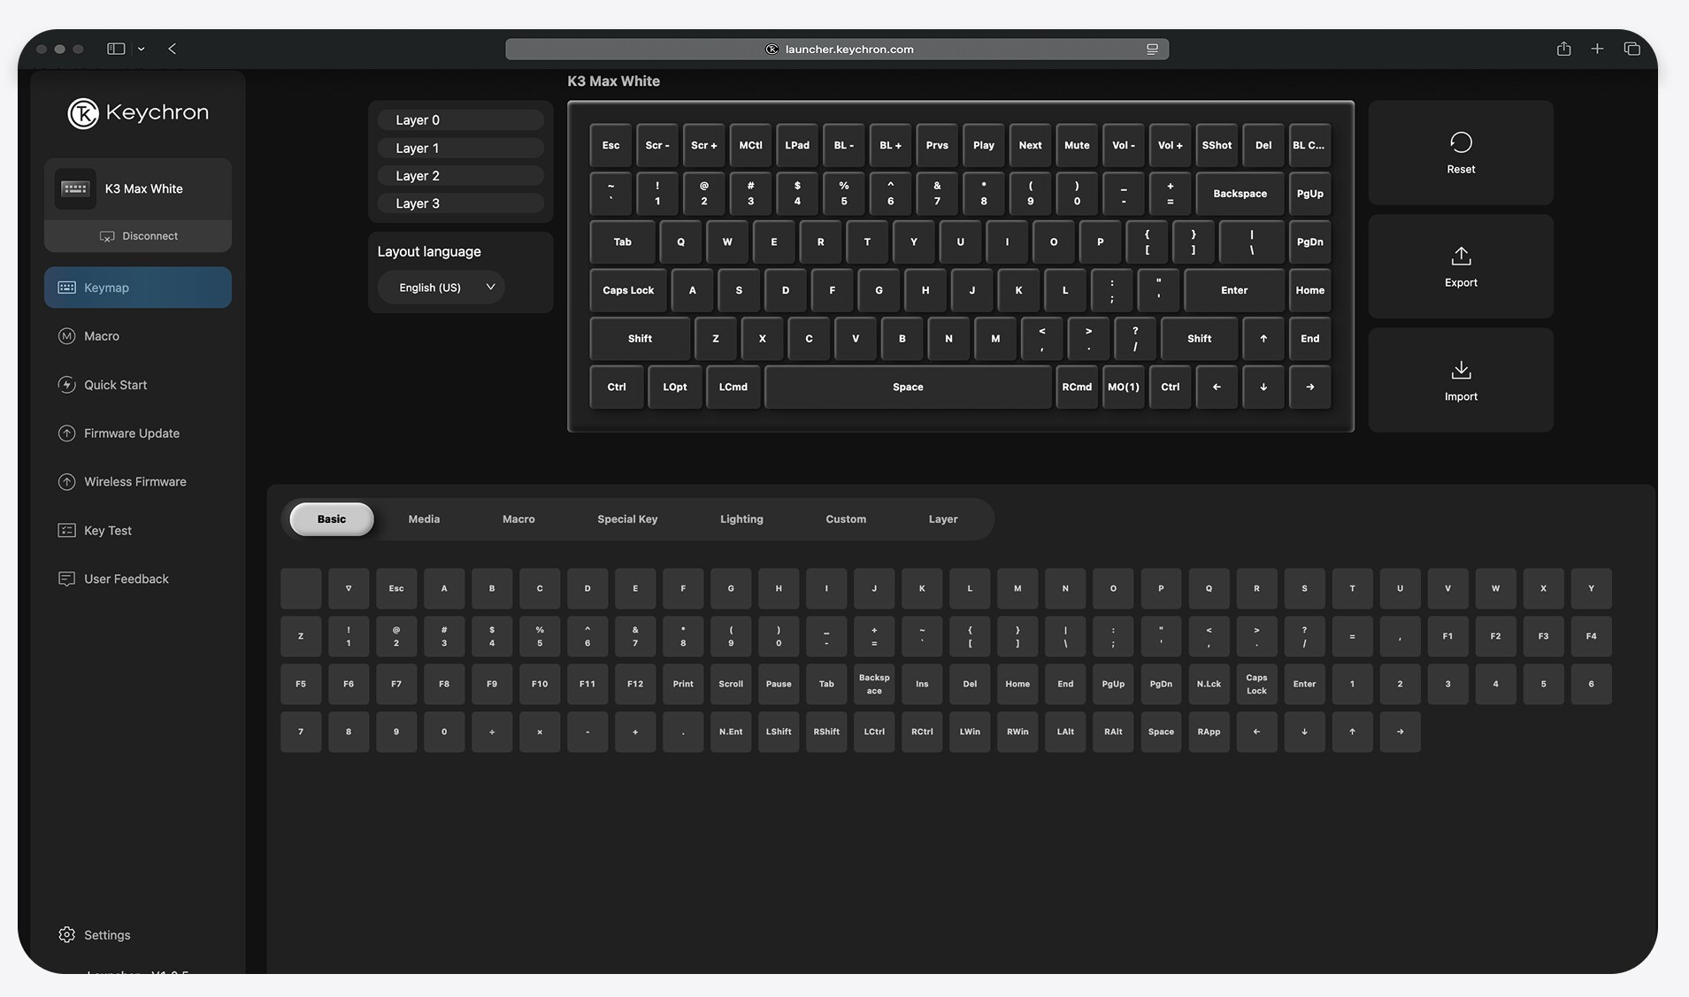Select Layer 3
This screenshot has height=997, width=1689.
[x=460, y=203]
